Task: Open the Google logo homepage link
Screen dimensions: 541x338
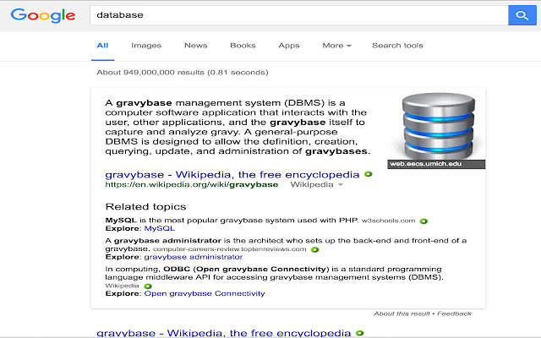Action: point(43,15)
